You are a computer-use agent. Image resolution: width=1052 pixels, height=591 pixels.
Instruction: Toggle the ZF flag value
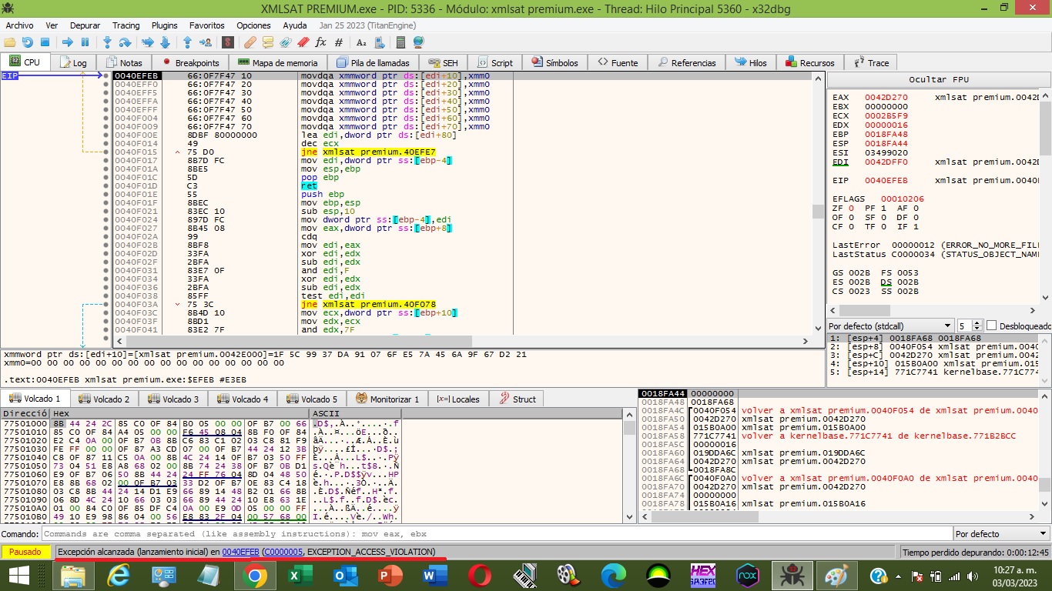(852, 208)
